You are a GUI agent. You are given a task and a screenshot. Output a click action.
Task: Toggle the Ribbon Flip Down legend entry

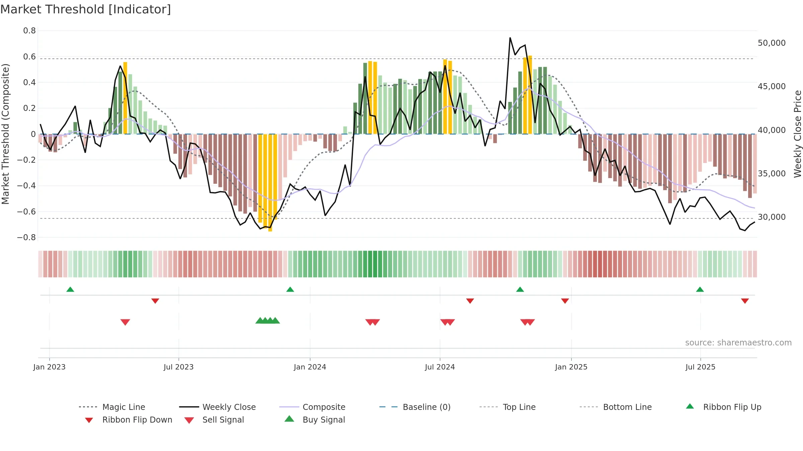[128, 420]
